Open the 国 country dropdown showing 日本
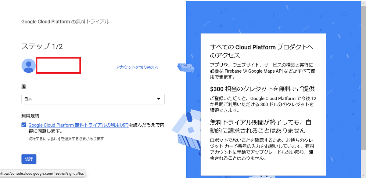 pos(93,99)
